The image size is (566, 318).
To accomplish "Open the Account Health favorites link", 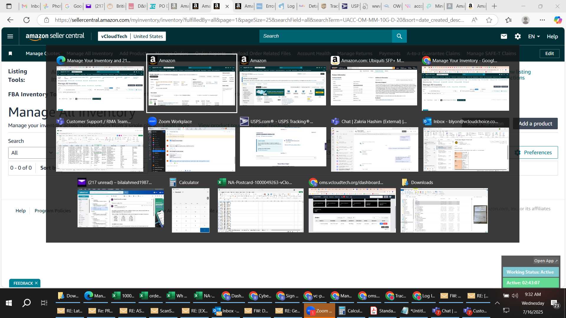I will (x=314, y=53).
